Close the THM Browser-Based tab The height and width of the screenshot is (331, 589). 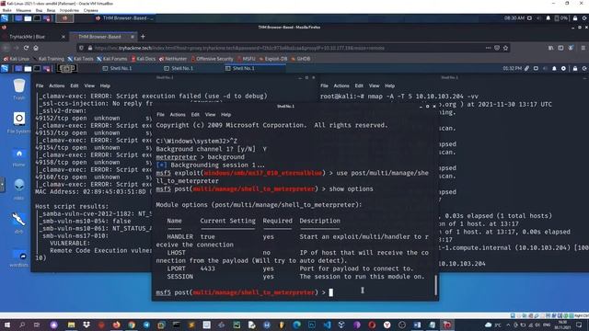[133, 37]
